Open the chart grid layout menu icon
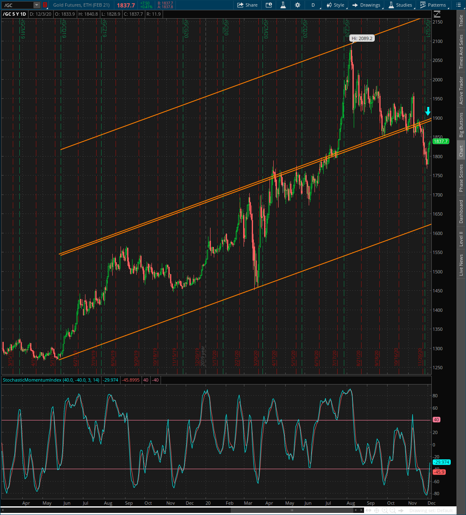This screenshot has height=515, width=466. (459, 5)
